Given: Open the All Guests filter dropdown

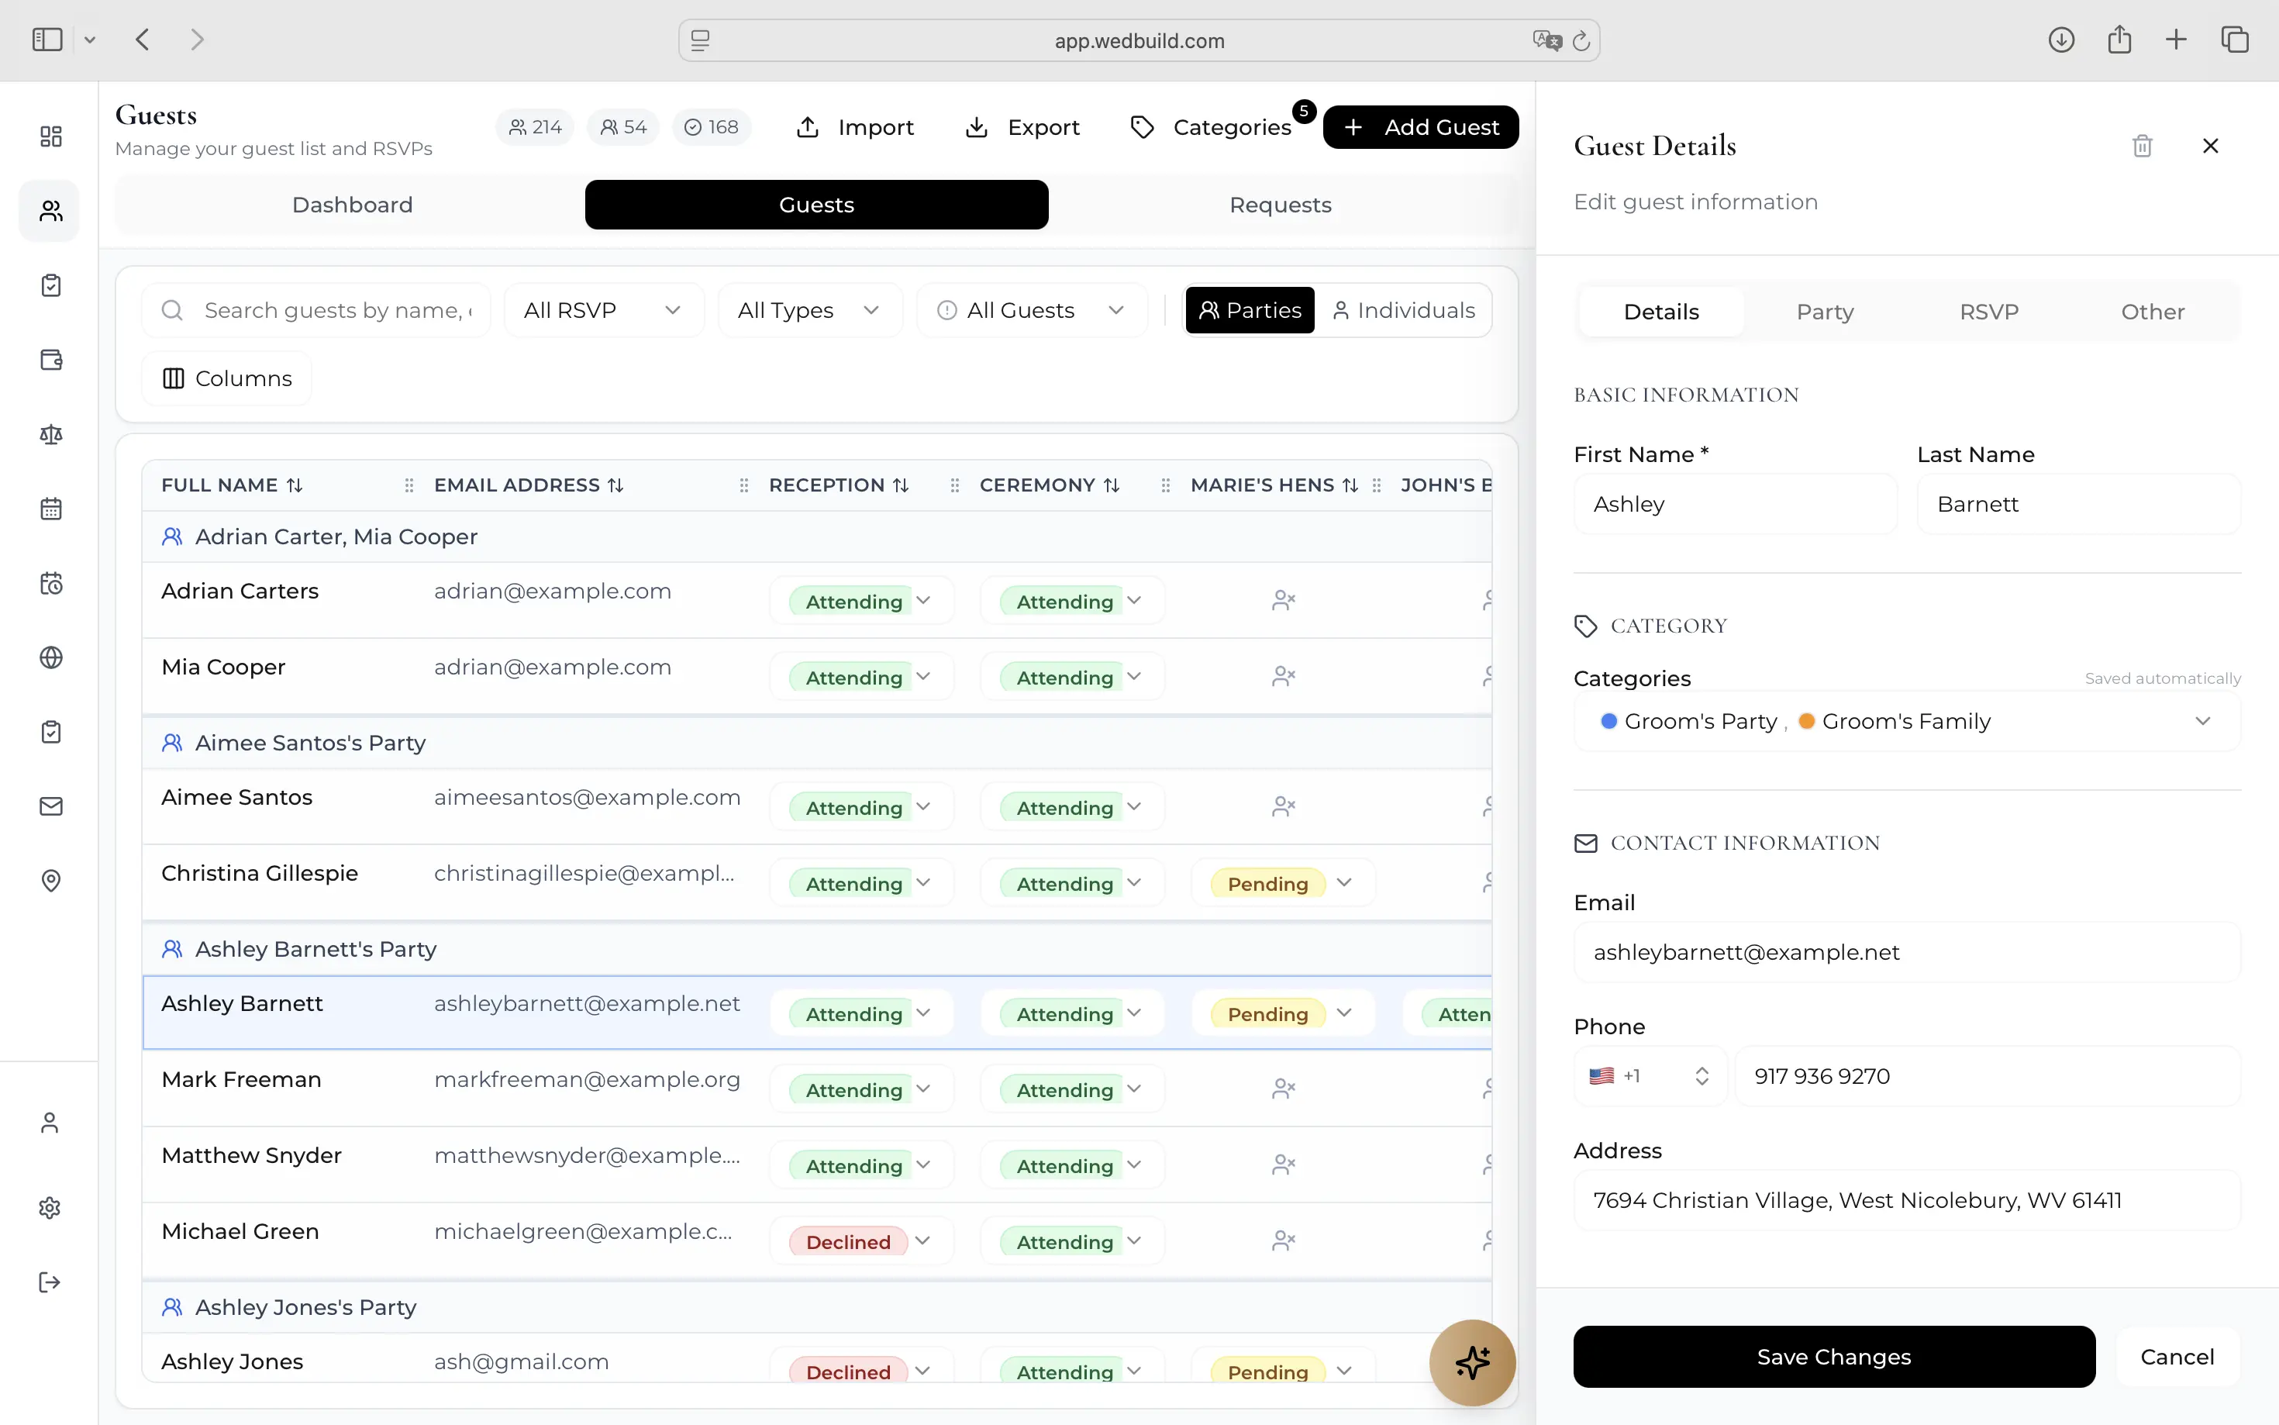Looking at the screenshot, I should coord(1032,310).
